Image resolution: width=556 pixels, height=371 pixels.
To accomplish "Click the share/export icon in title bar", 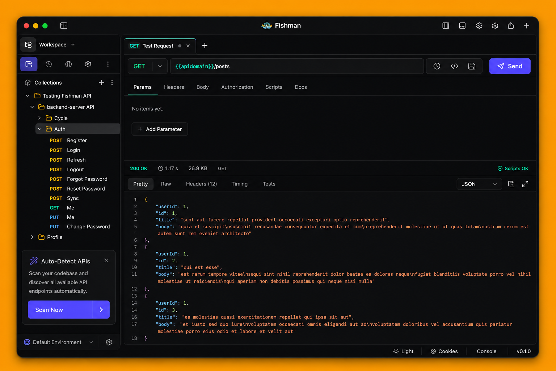I will [511, 26].
